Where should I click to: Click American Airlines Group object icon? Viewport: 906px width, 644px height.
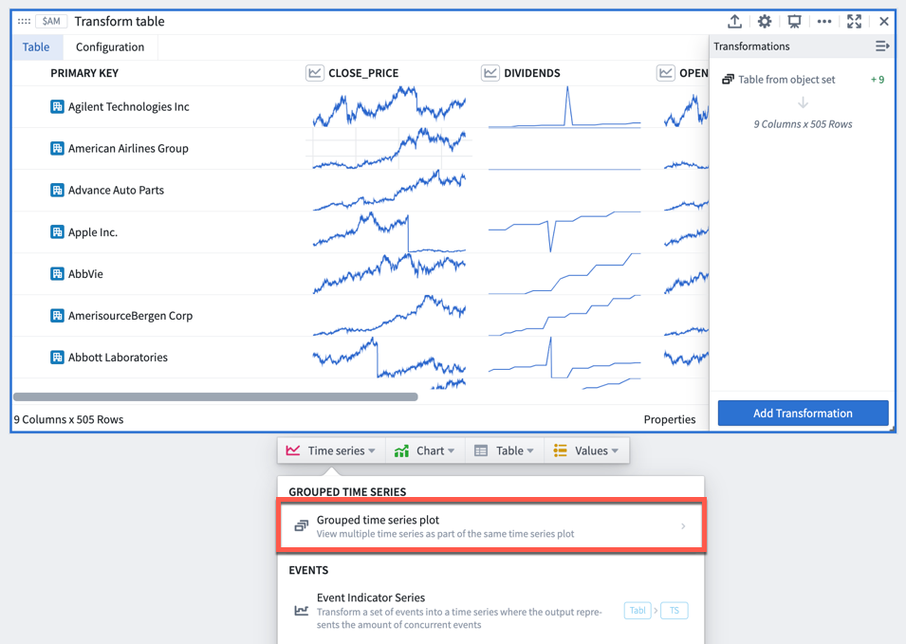[57, 149]
